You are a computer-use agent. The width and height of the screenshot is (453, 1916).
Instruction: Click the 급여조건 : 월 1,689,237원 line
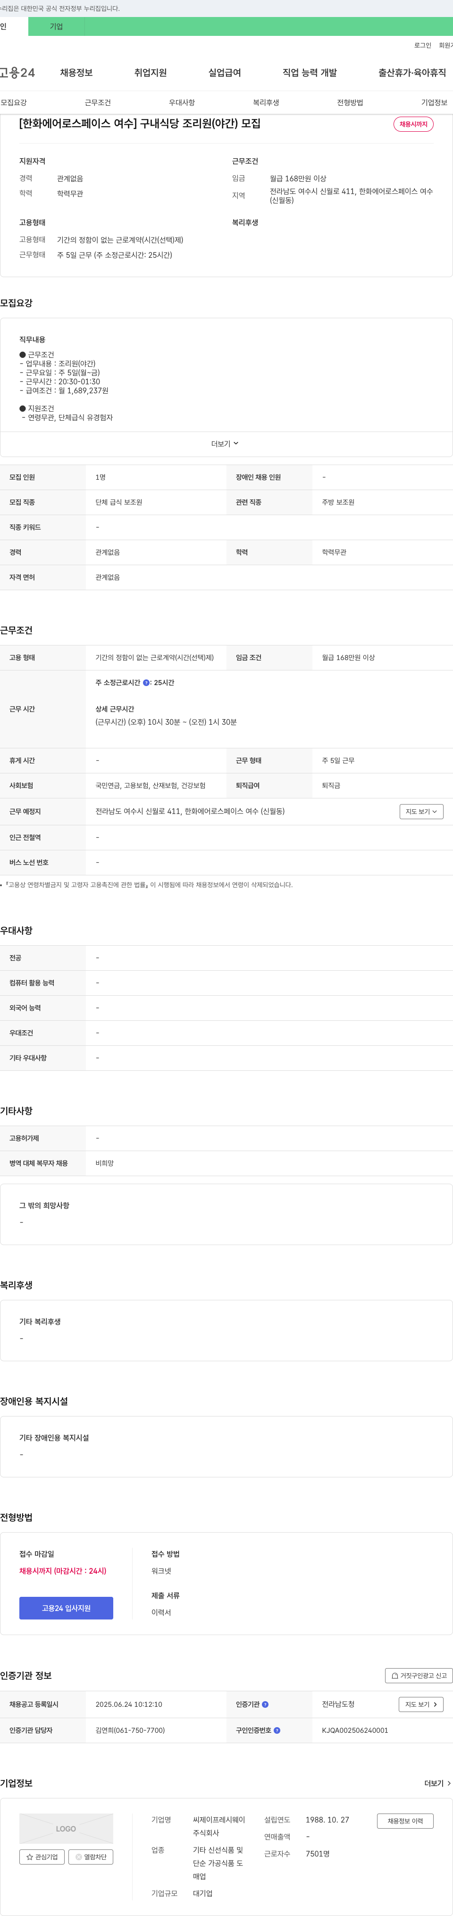click(x=64, y=390)
